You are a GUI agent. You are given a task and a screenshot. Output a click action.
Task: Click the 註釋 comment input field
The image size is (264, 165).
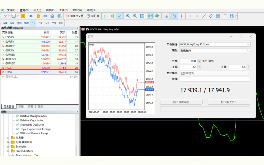(x=215, y=79)
